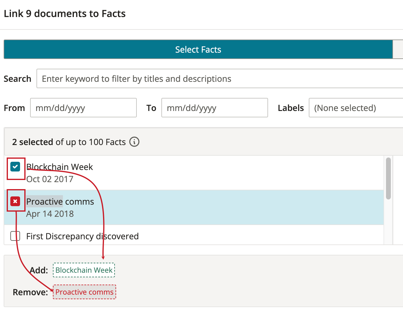Click the info icon beside 100 Facts

(x=134, y=142)
